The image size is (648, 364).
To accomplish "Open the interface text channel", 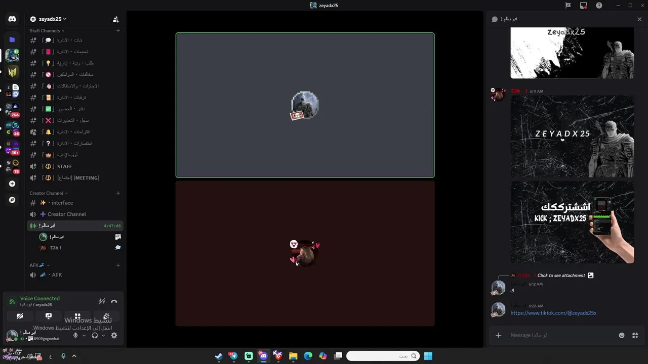I will tap(75, 203).
